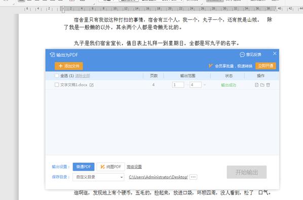The height and width of the screenshot is (200, 303).
Task: Open the output PDF file icon
Action: pyautogui.click(x=256, y=85)
